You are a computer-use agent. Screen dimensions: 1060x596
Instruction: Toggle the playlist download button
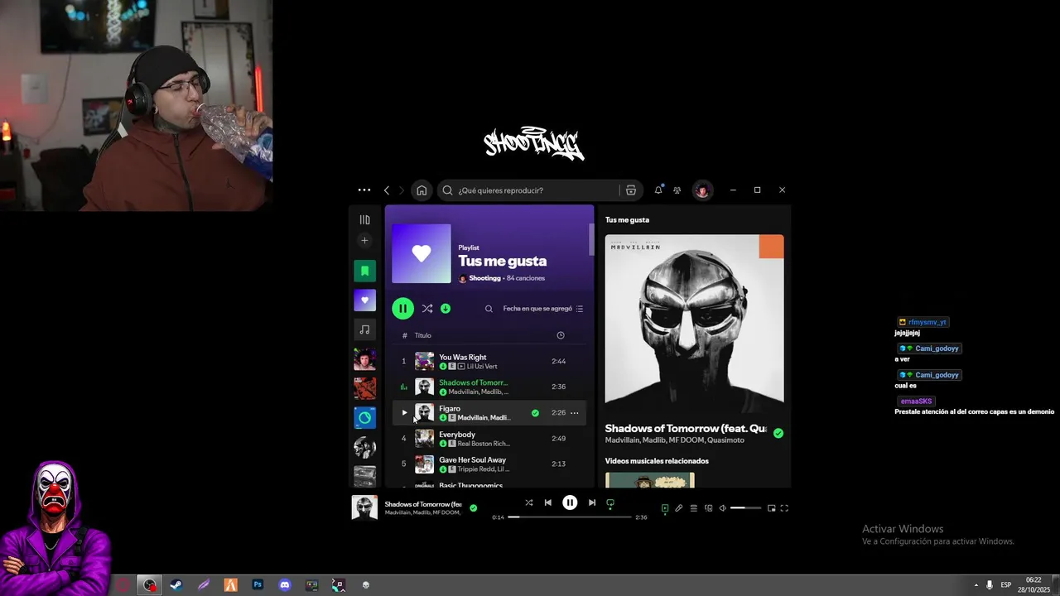pos(446,309)
